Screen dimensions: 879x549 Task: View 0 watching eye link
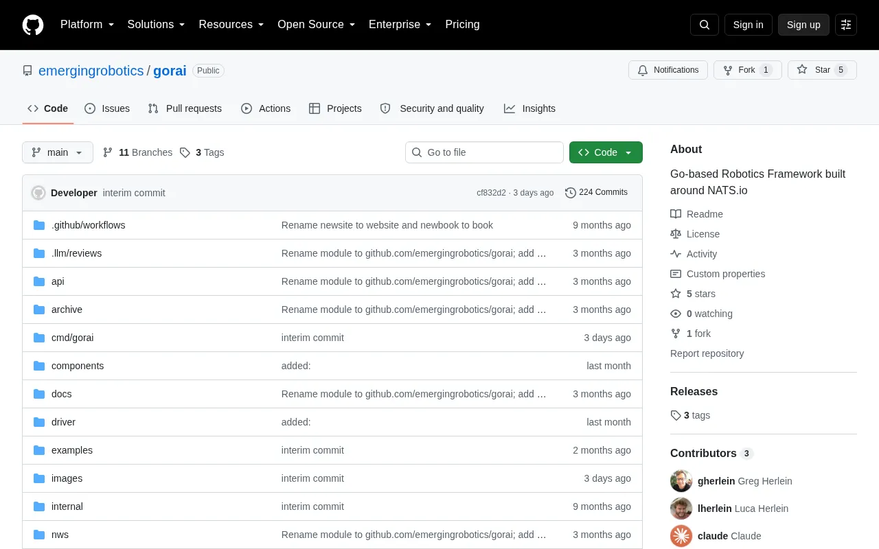pyautogui.click(x=701, y=314)
